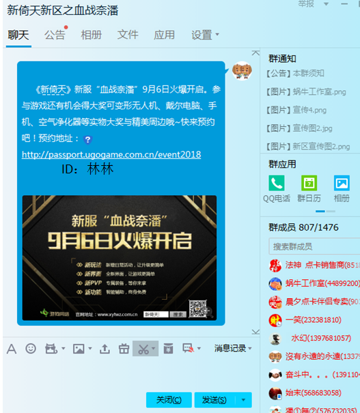Open notice 蜗牛工作室.png

tap(305, 91)
